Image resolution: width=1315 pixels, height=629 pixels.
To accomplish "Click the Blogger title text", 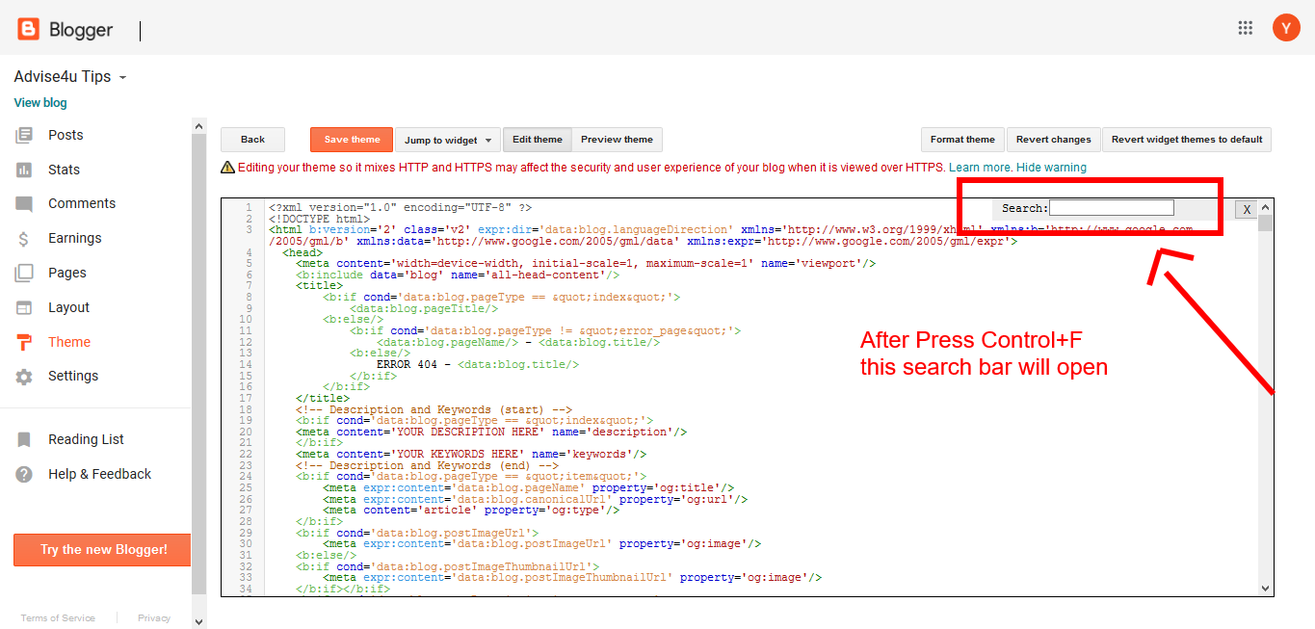I will (81, 30).
